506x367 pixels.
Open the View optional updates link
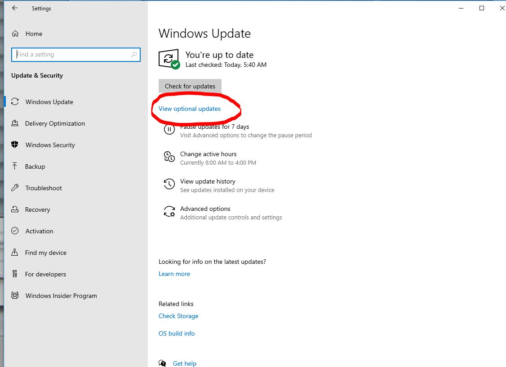click(x=190, y=109)
